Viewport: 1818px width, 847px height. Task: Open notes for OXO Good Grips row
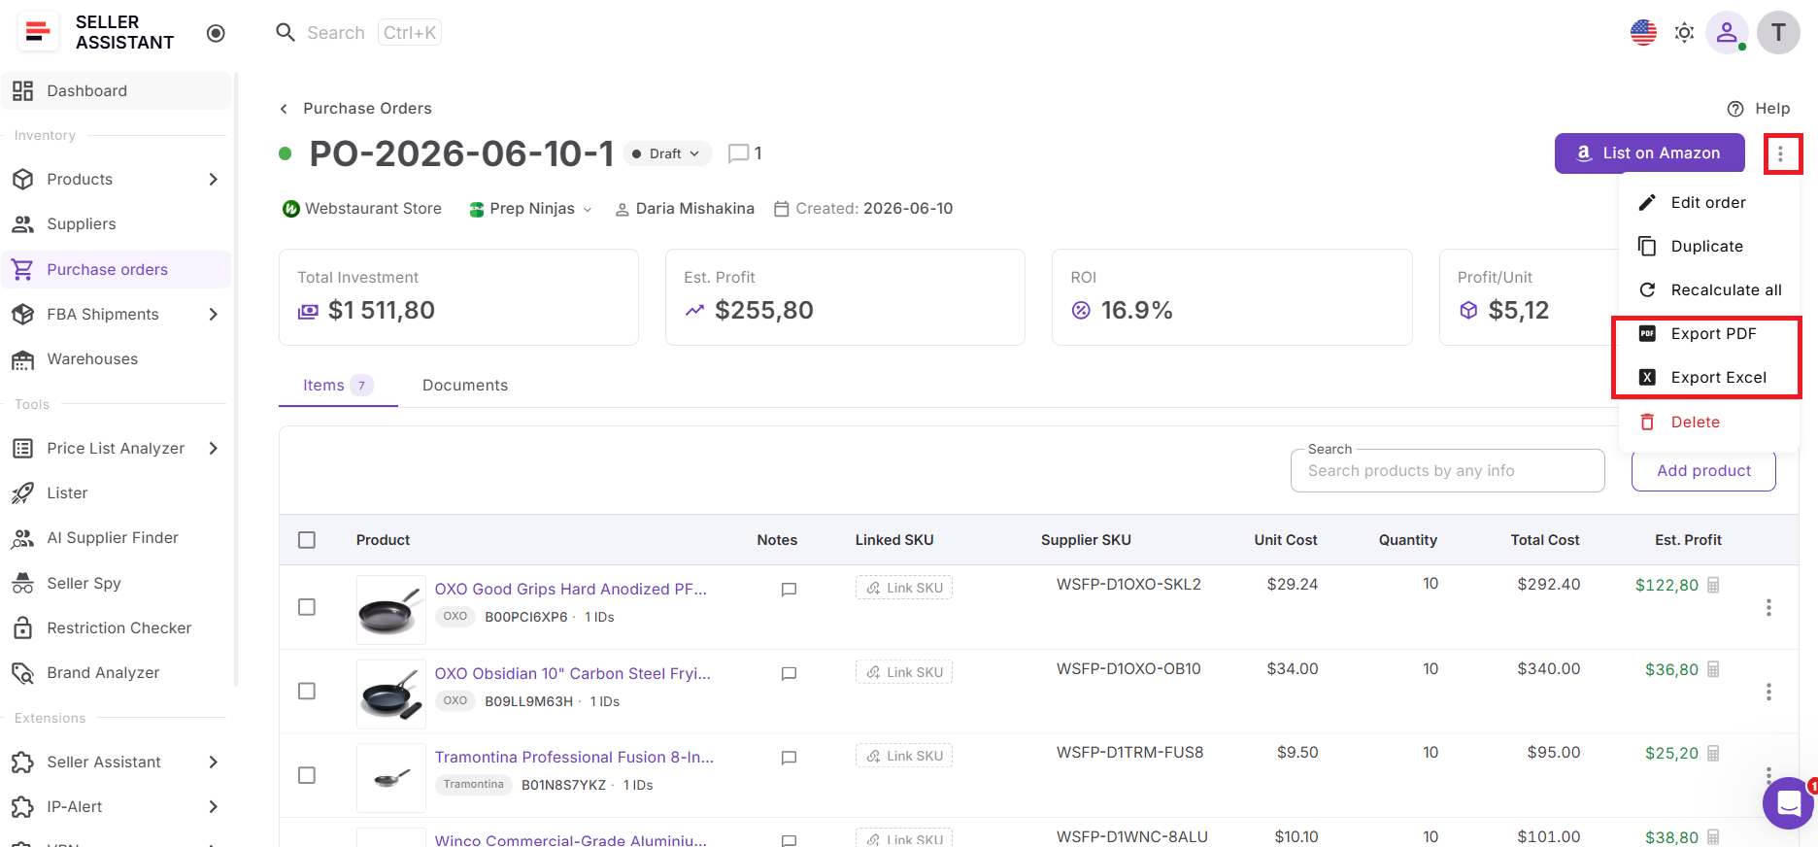pyautogui.click(x=790, y=589)
